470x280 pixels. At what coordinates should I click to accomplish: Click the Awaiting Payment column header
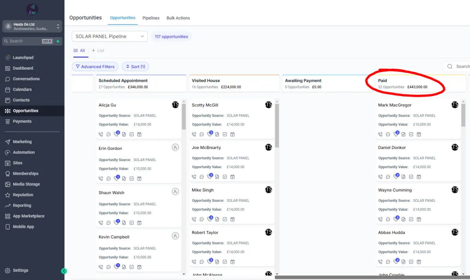(327, 84)
